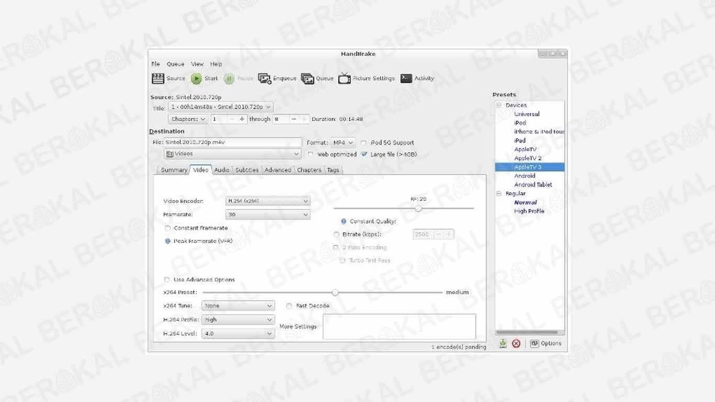Select the Universal preset
The height and width of the screenshot is (402, 715).
pos(527,114)
